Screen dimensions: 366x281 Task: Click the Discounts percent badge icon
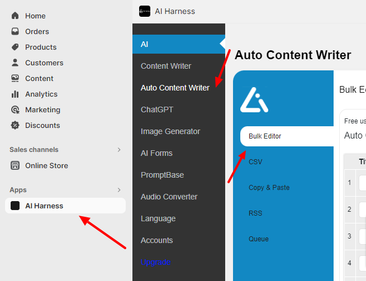pos(15,125)
